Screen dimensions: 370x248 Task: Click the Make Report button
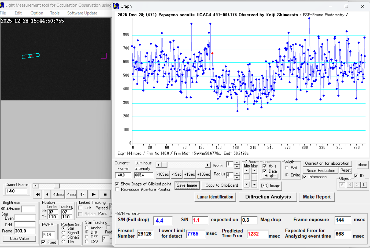[x=317, y=197]
